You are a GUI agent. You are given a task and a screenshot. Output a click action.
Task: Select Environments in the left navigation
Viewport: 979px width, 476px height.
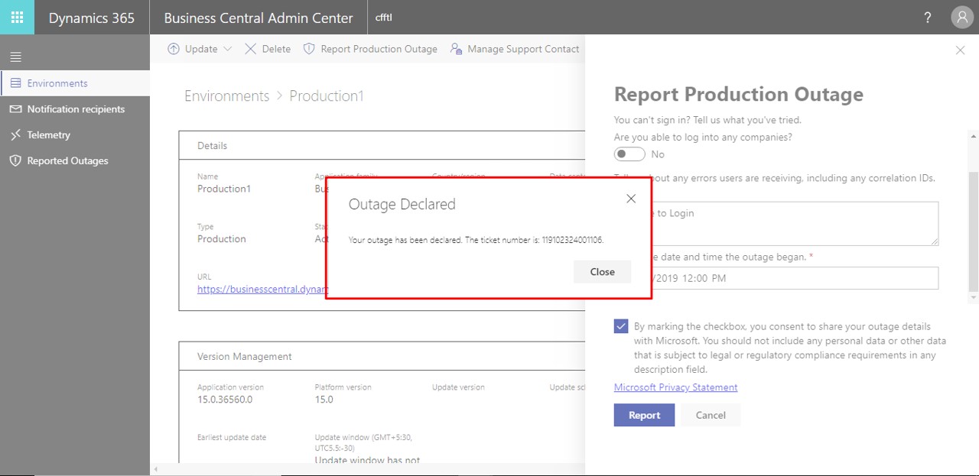(75, 83)
